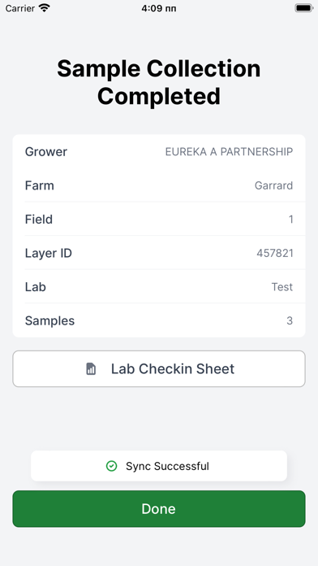Select the Grower row label

[46, 152]
